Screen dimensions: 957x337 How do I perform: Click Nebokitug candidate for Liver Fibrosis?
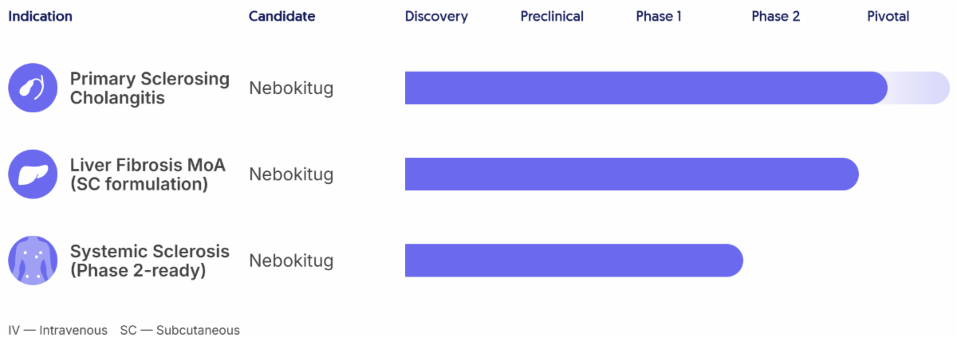click(x=291, y=174)
